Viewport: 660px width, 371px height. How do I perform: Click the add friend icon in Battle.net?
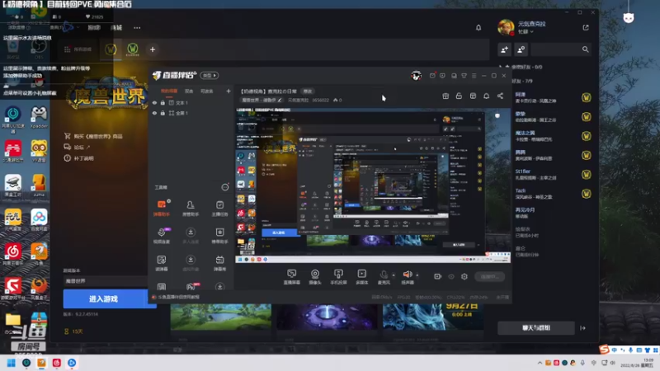pyautogui.click(x=504, y=49)
